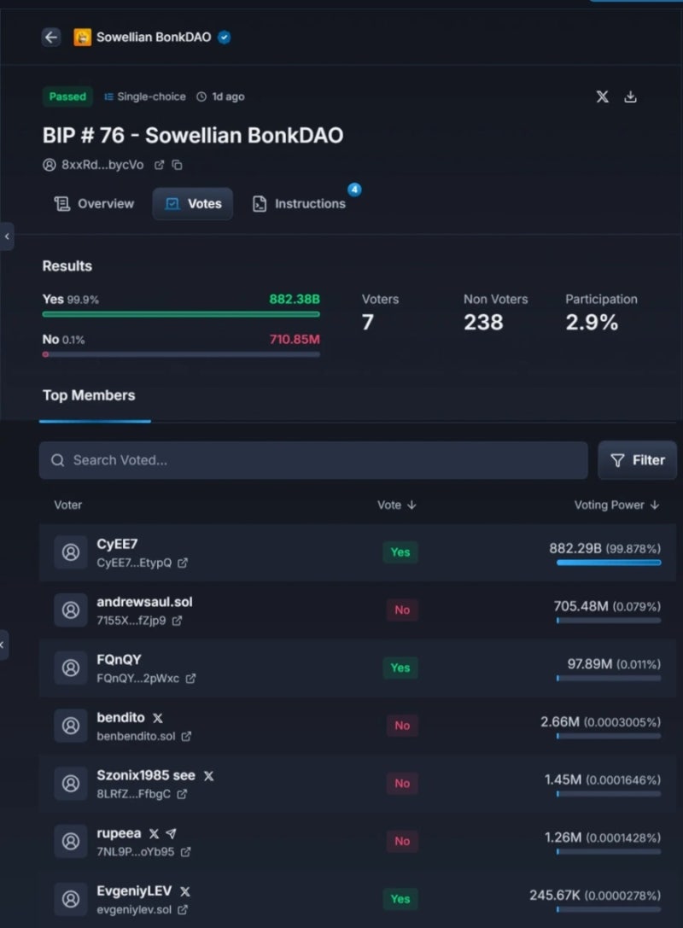The width and height of the screenshot is (683, 928).
Task: Sort by Voting Power column arrow
Action: 654,505
